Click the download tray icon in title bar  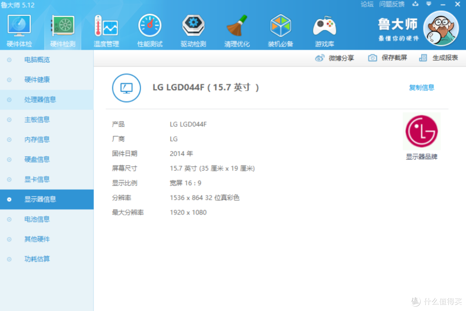(415, 4)
